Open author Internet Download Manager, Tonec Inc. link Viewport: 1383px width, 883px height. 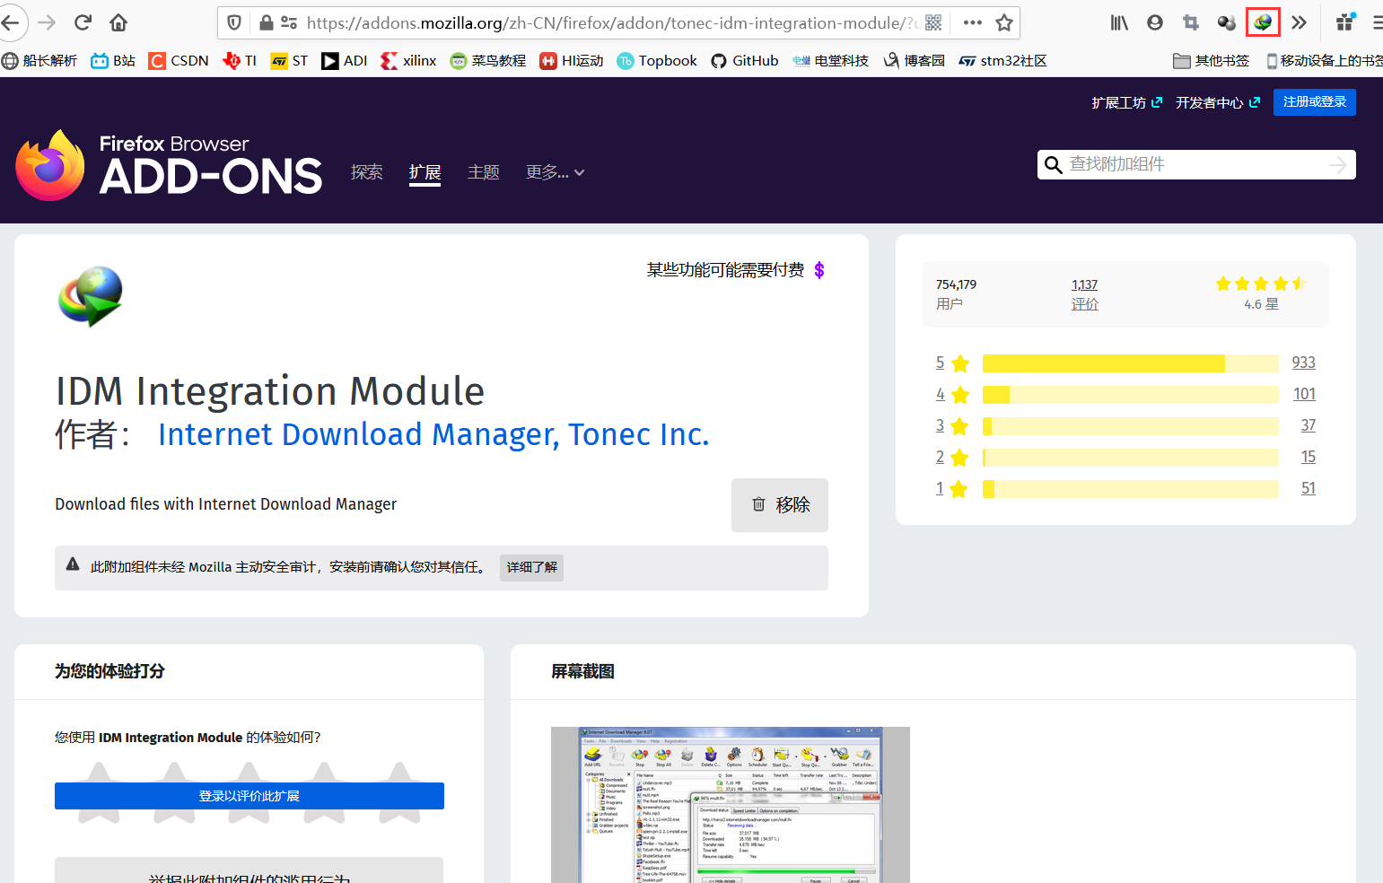[x=433, y=434]
